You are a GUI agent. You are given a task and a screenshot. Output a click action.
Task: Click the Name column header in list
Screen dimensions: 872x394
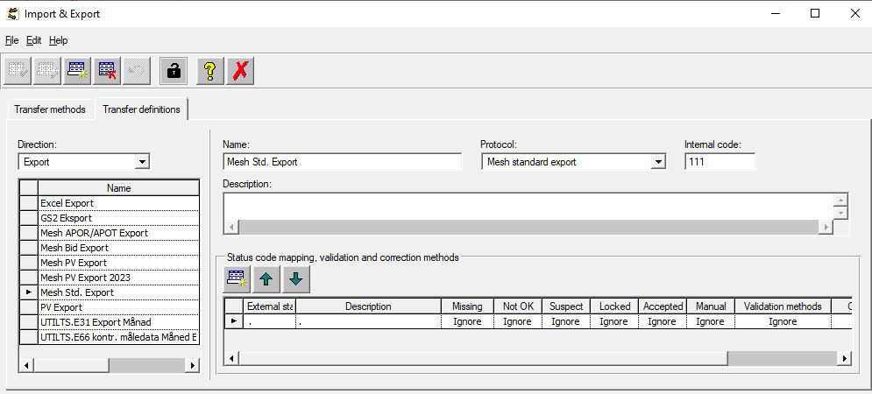[x=118, y=188]
